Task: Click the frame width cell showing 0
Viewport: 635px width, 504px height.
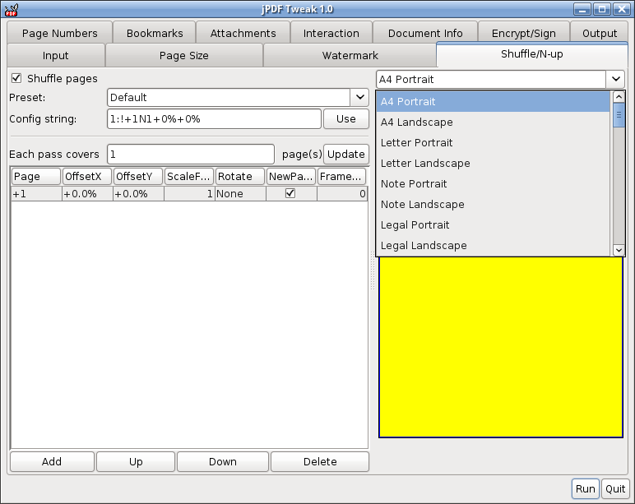Action: 342,194
